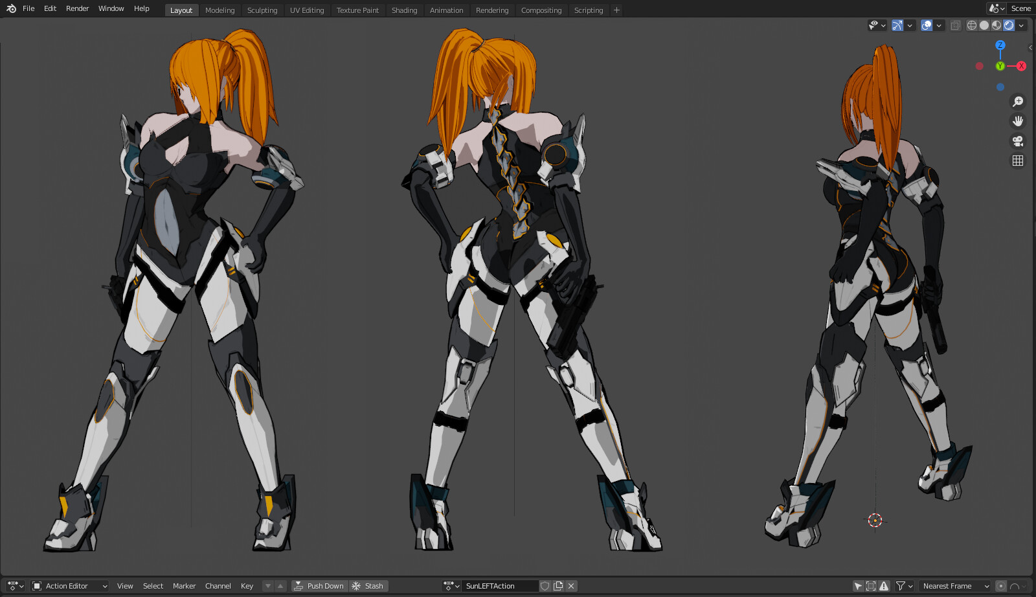
Task: Switch to Wireframe viewport shading
Action: point(971,25)
